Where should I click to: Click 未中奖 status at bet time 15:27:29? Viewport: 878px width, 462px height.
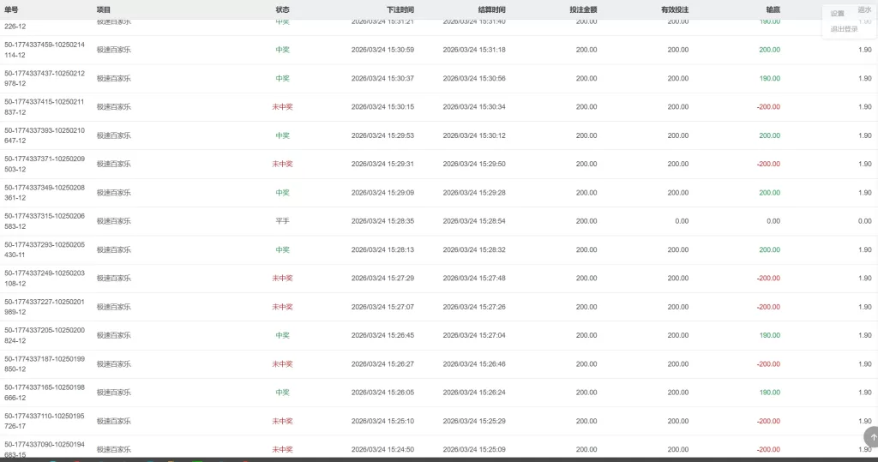click(x=282, y=279)
